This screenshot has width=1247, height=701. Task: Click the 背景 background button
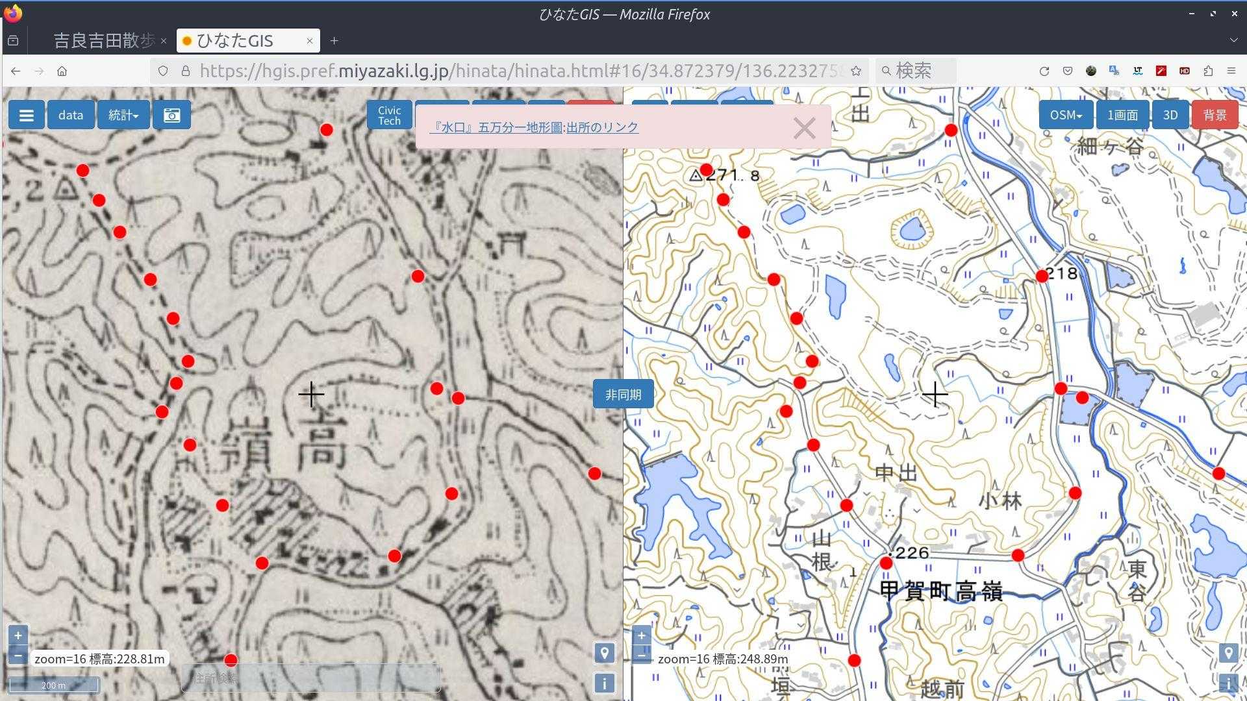tap(1215, 115)
